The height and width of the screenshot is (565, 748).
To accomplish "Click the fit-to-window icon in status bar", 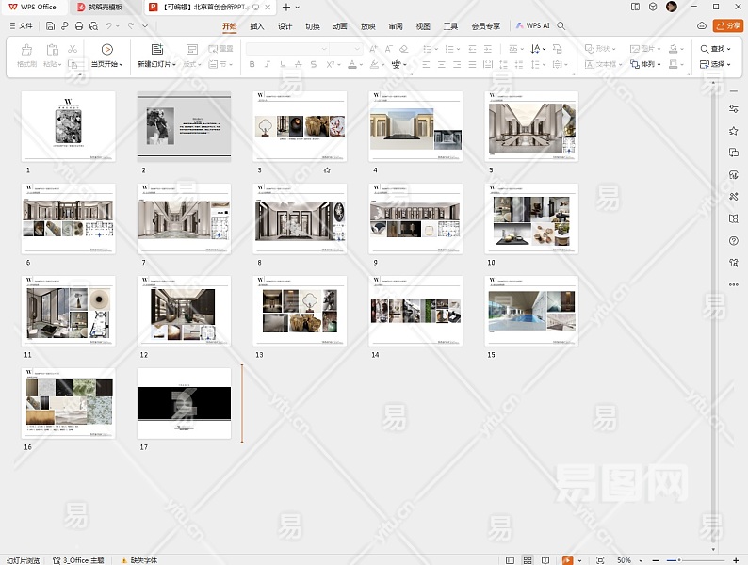I will [x=601, y=559].
